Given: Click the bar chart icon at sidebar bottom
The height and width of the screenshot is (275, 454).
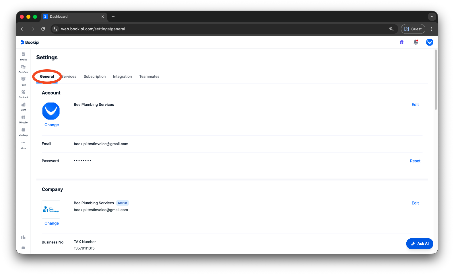Looking at the screenshot, I should coord(23,237).
